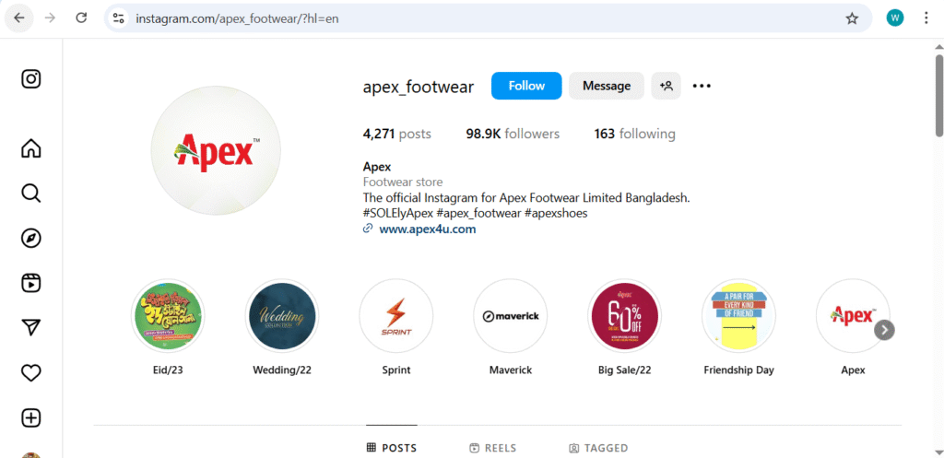
Task: Click the 'Footwear store' category text
Action: point(403,182)
